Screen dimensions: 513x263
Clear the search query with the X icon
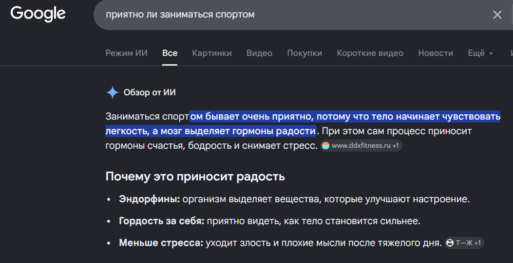pyautogui.click(x=497, y=15)
